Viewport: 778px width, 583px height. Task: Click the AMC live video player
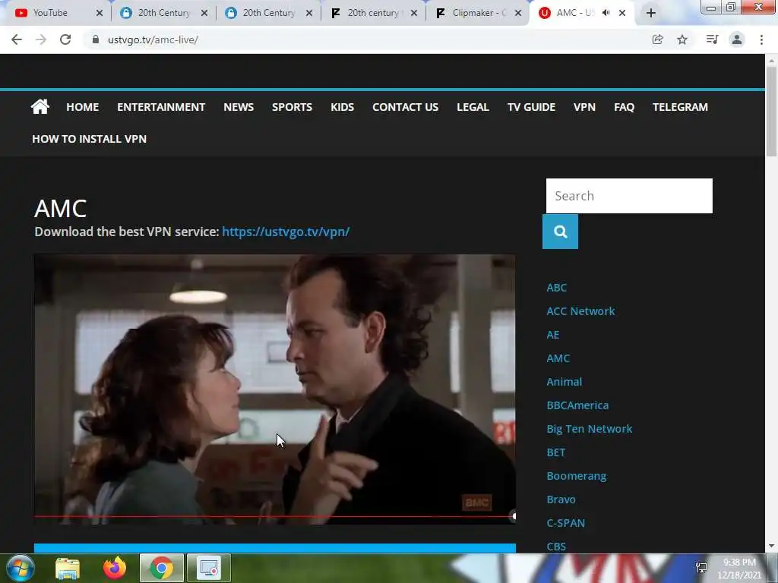point(275,389)
